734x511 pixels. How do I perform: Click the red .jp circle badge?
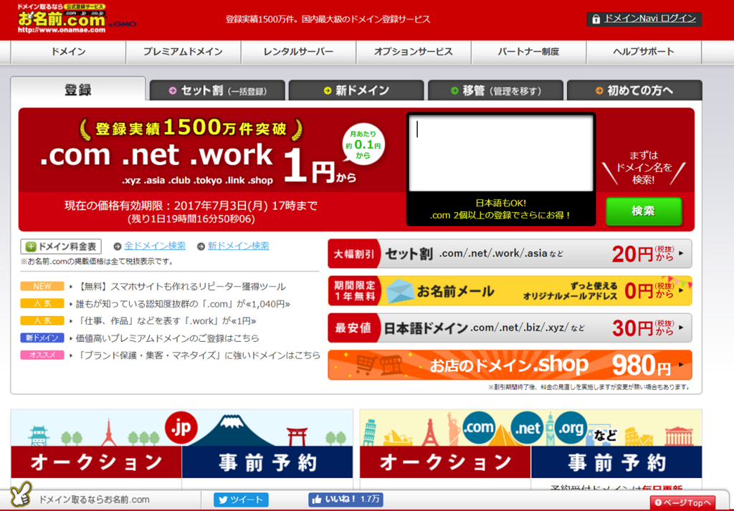[181, 428]
